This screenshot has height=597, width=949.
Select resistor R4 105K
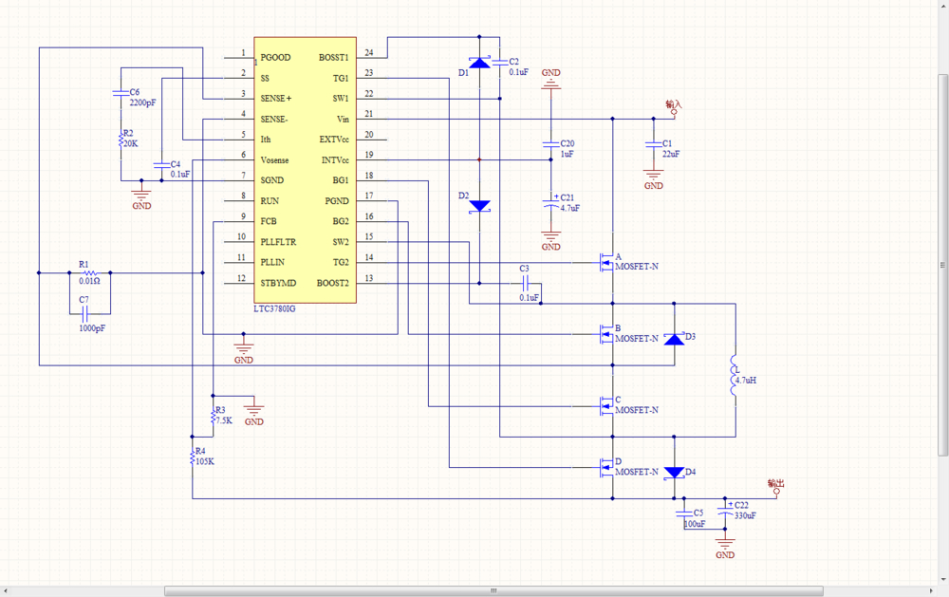(x=193, y=457)
